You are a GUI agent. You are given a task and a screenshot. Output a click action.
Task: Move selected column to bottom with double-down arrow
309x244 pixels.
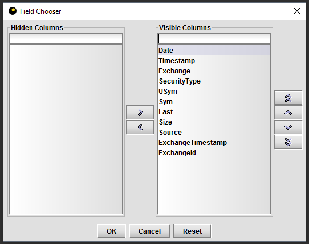(288, 142)
